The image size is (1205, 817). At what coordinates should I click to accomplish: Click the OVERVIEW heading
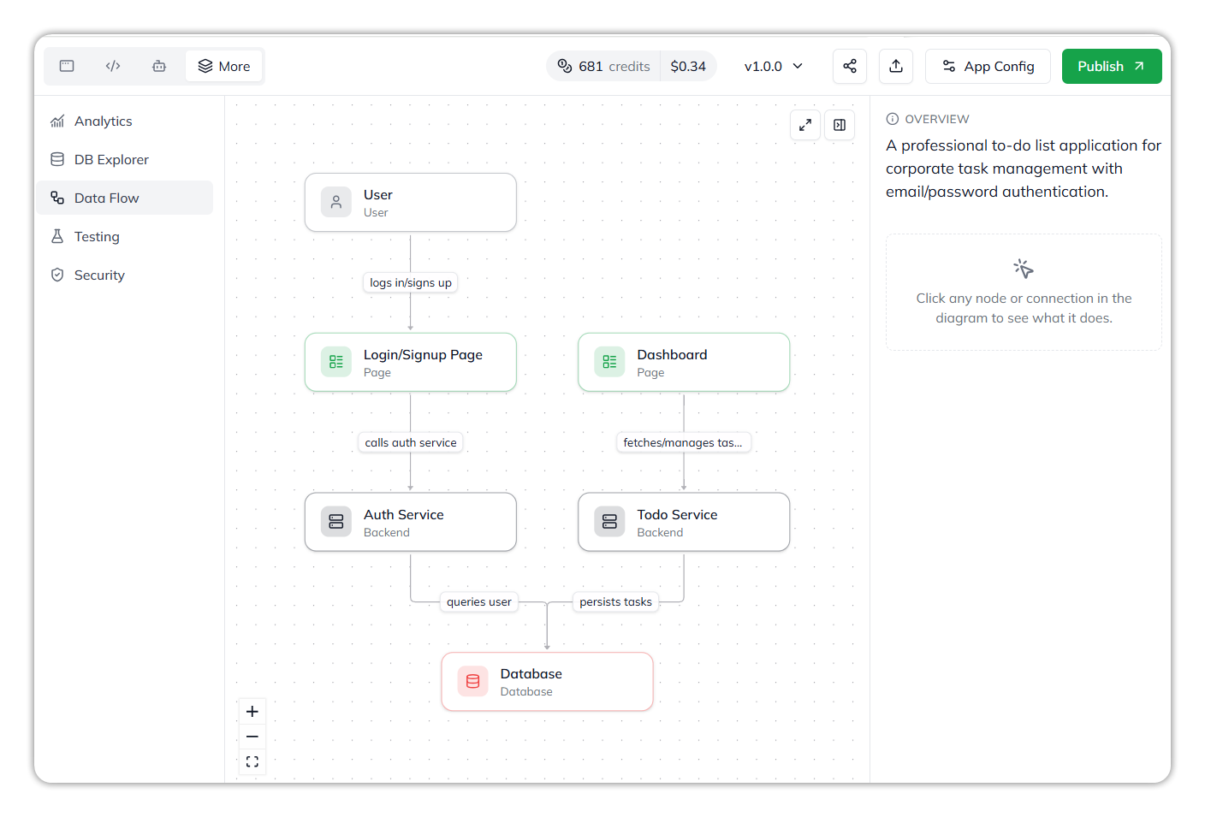tap(937, 119)
